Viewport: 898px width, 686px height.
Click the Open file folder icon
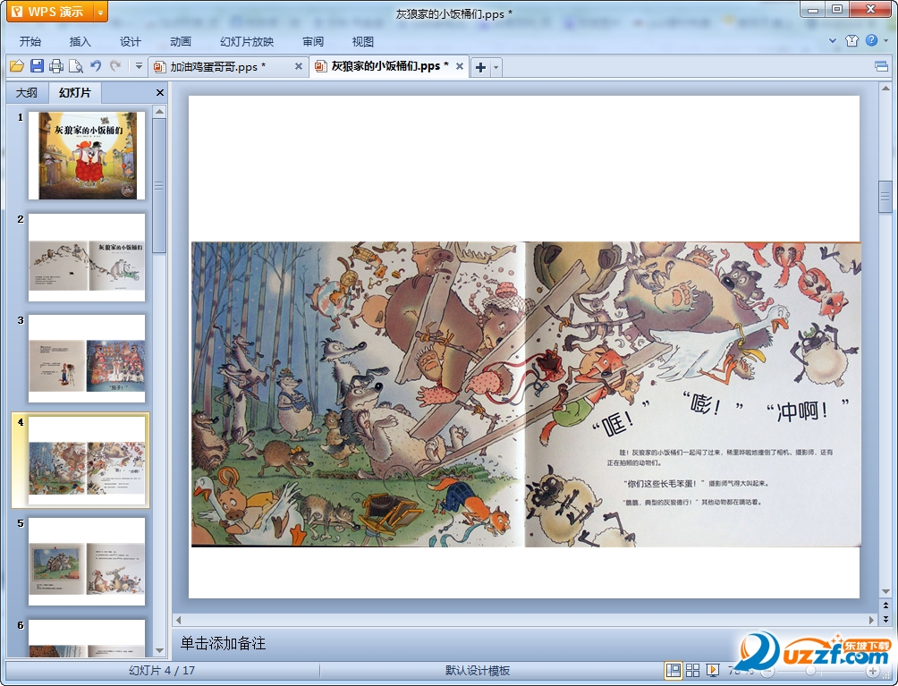click(17, 66)
